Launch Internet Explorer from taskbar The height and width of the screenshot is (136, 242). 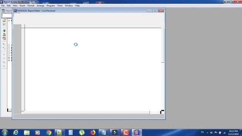tap(16, 133)
